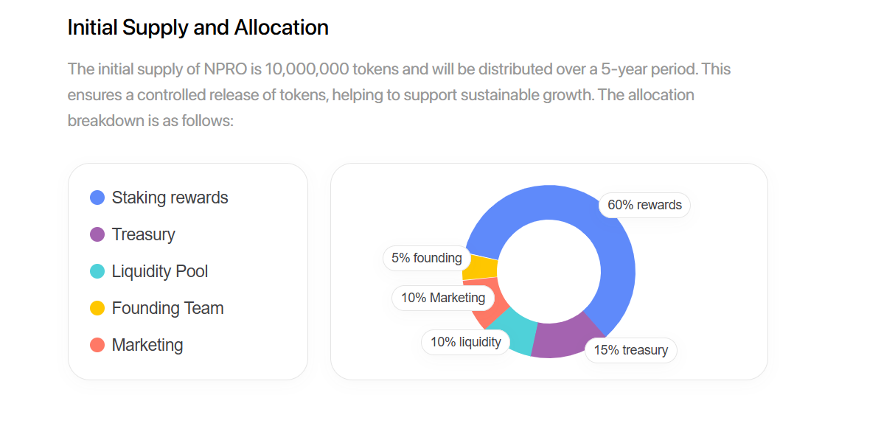Click the coral Marketing legend dot
The height and width of the screenshot is (440, 895).
pos(97,345)
